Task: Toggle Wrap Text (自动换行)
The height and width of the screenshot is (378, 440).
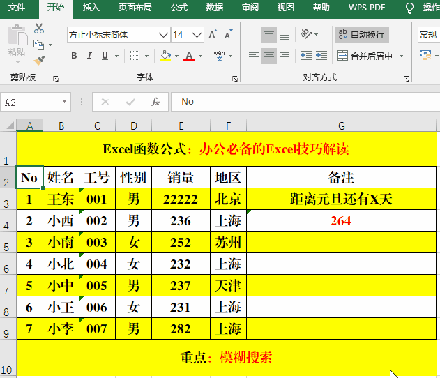Action: [x=362, y=34]
